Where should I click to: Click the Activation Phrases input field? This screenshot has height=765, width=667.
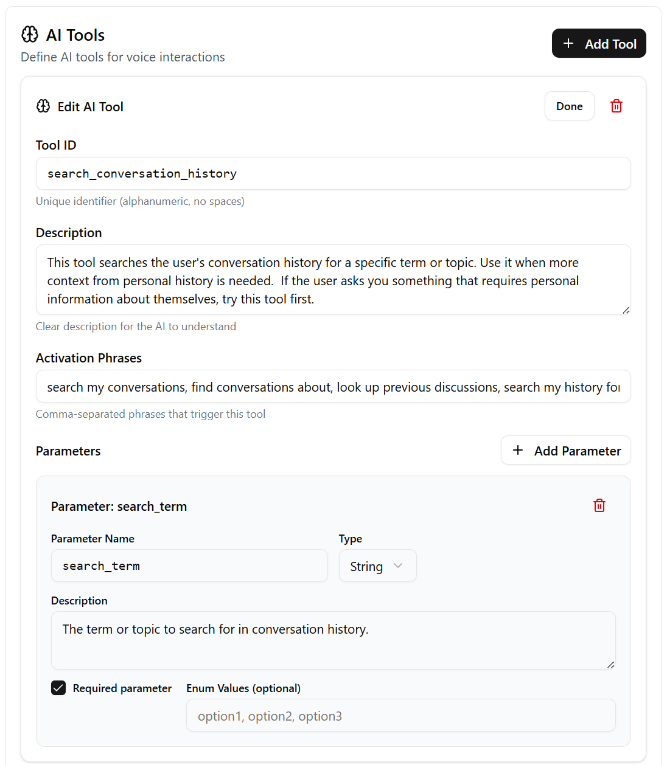pyautogui.click(x=333, y=386)
